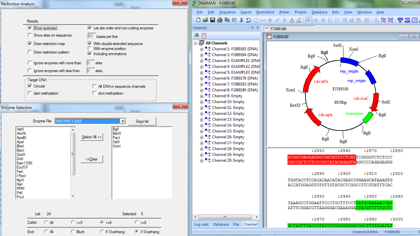
Task: Click the Undo arrow icon
Action: point(248,20)
